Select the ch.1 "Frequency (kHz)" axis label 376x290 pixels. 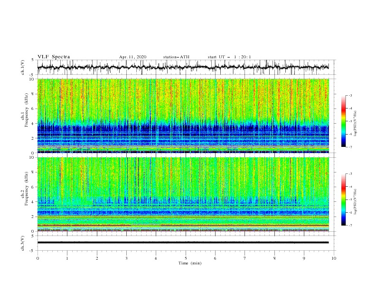click(x=27, y=110)
